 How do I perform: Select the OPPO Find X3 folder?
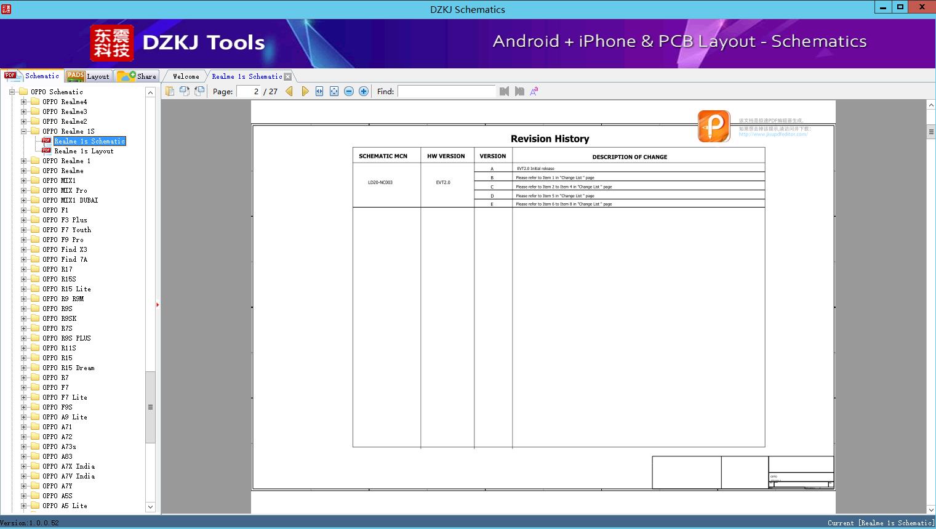(65, 249)
